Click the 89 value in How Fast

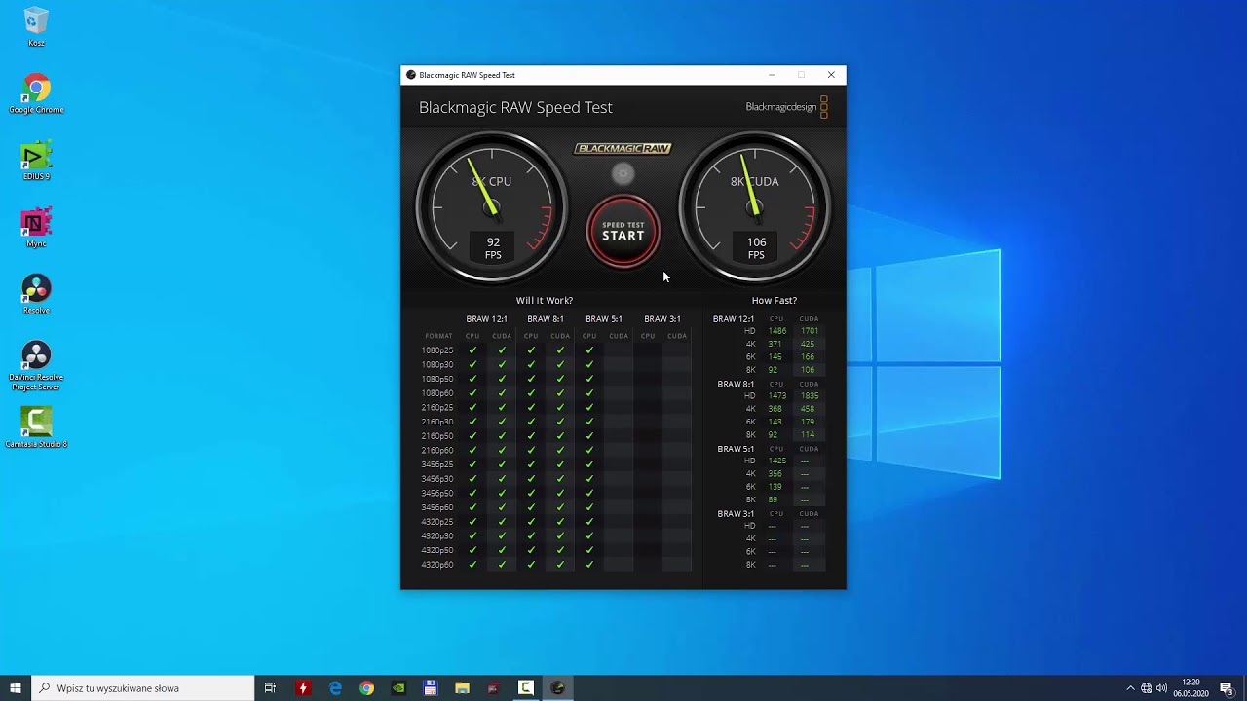coord(773,499)
